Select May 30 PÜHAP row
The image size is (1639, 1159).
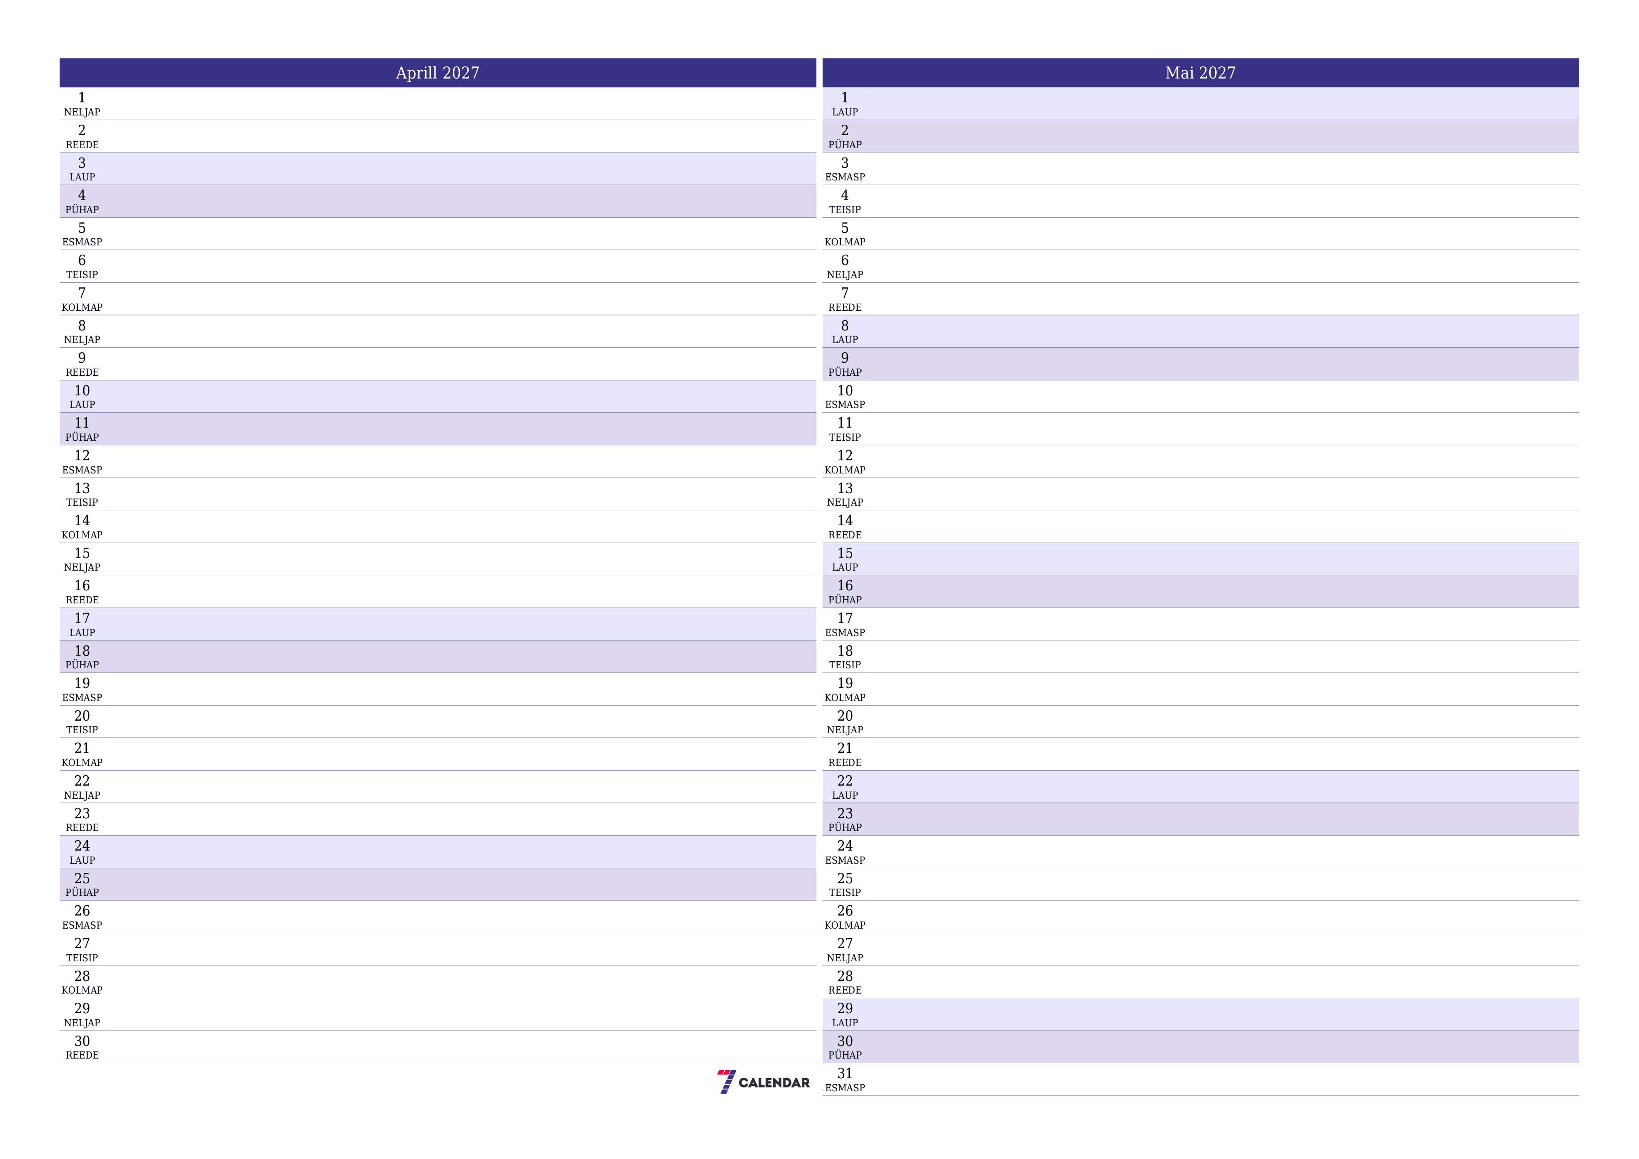[x=1201, y=1047]
